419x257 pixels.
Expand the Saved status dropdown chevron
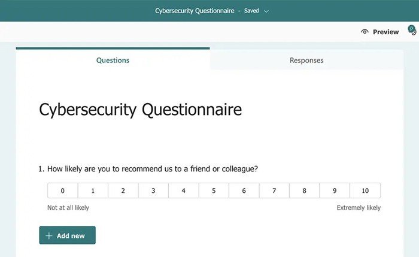266,11
